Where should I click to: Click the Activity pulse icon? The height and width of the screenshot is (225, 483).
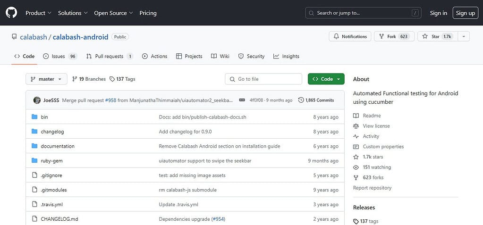coord(356,136)
